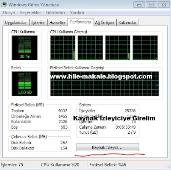Click the Toplam value 4007
Viewport: 171px width, 170px height.
[x=63, y=111]
